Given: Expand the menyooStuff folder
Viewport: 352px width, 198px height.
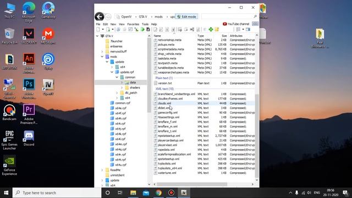Looking at the screenshot, I should point(102,51).
